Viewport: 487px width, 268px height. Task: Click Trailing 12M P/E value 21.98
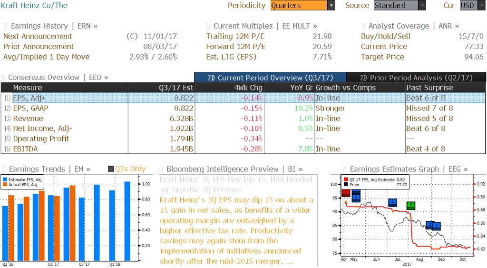click(322, 36)
